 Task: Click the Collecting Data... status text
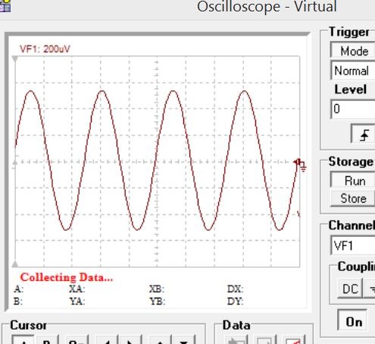click(67, 277)
